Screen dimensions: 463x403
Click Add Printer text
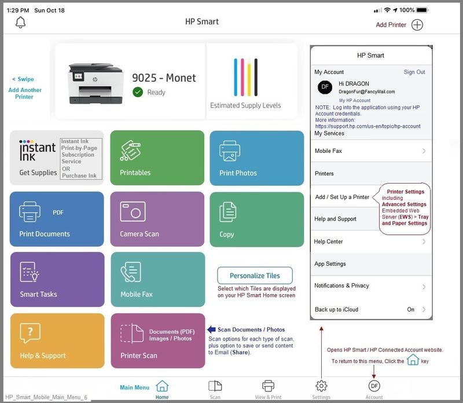pyautogui.click(x=391, y=25)
